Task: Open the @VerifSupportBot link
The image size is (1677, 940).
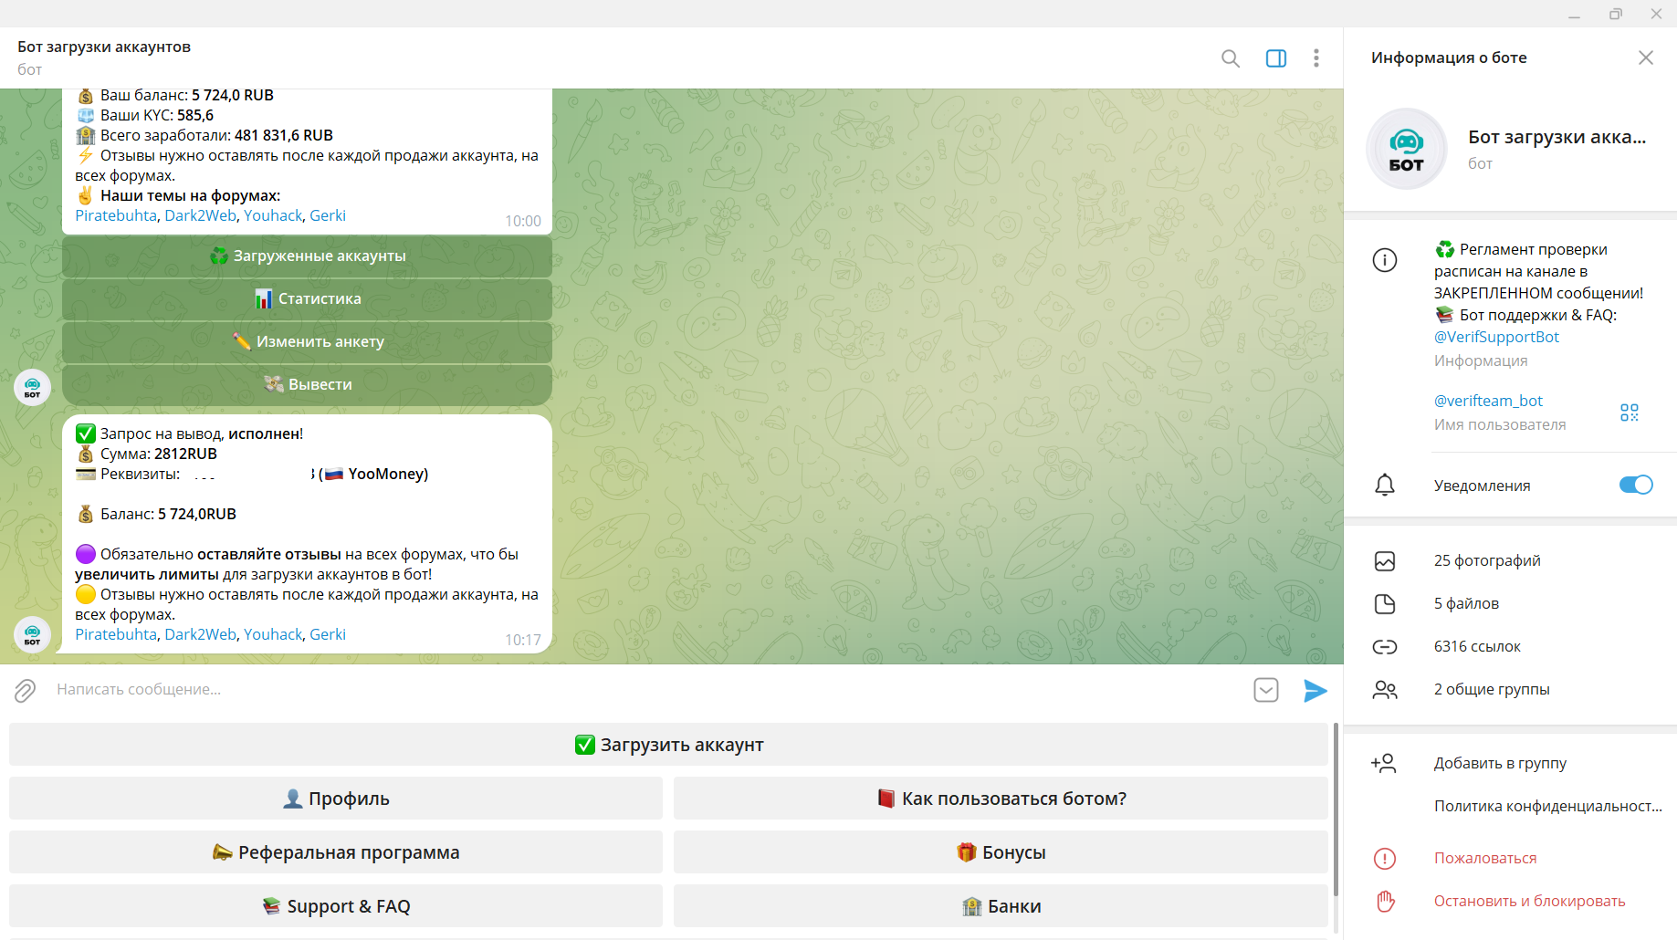Action: tap(1496, 337)
